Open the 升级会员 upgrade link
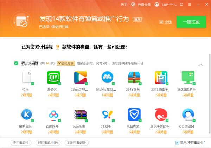This screenshot has width=211, height=148. (x=144, y=5)
